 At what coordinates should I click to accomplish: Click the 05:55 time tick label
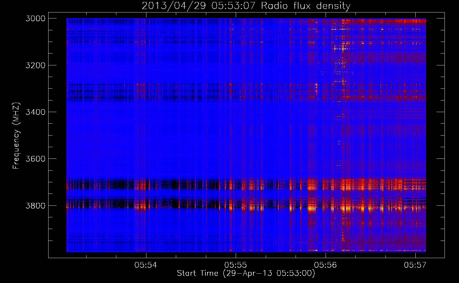[236, 265]
